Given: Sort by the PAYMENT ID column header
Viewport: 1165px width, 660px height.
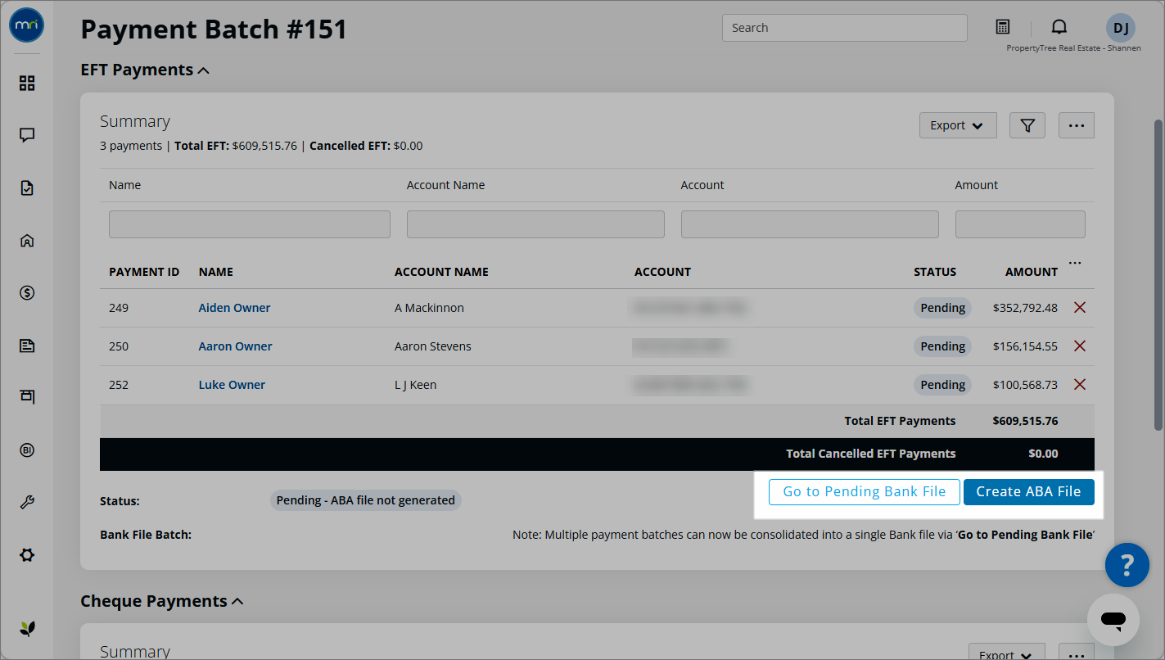Looking at the screenshot, I should pyautogui.click(x=144, y=272).
